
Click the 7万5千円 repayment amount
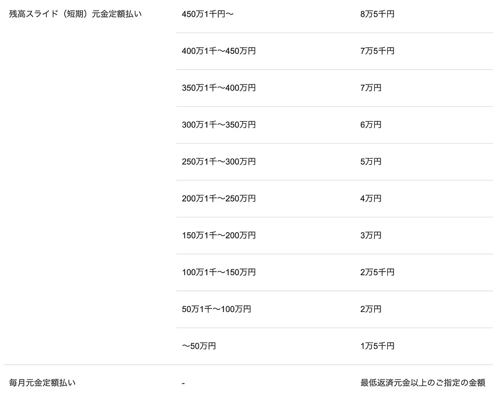377,51
